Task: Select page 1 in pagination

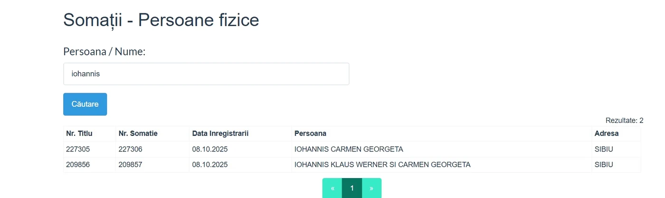Action: click(352, 188)
